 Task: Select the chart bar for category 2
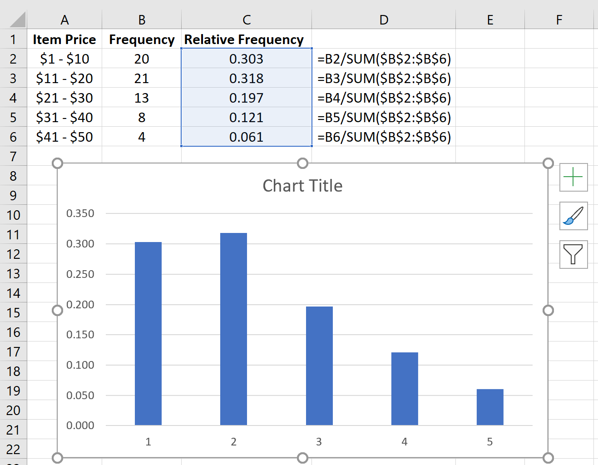tap(233, 329)
